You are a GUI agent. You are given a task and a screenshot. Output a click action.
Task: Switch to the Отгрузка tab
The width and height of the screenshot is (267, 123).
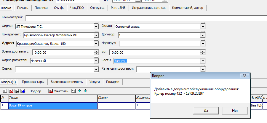(x=97, y=8)
